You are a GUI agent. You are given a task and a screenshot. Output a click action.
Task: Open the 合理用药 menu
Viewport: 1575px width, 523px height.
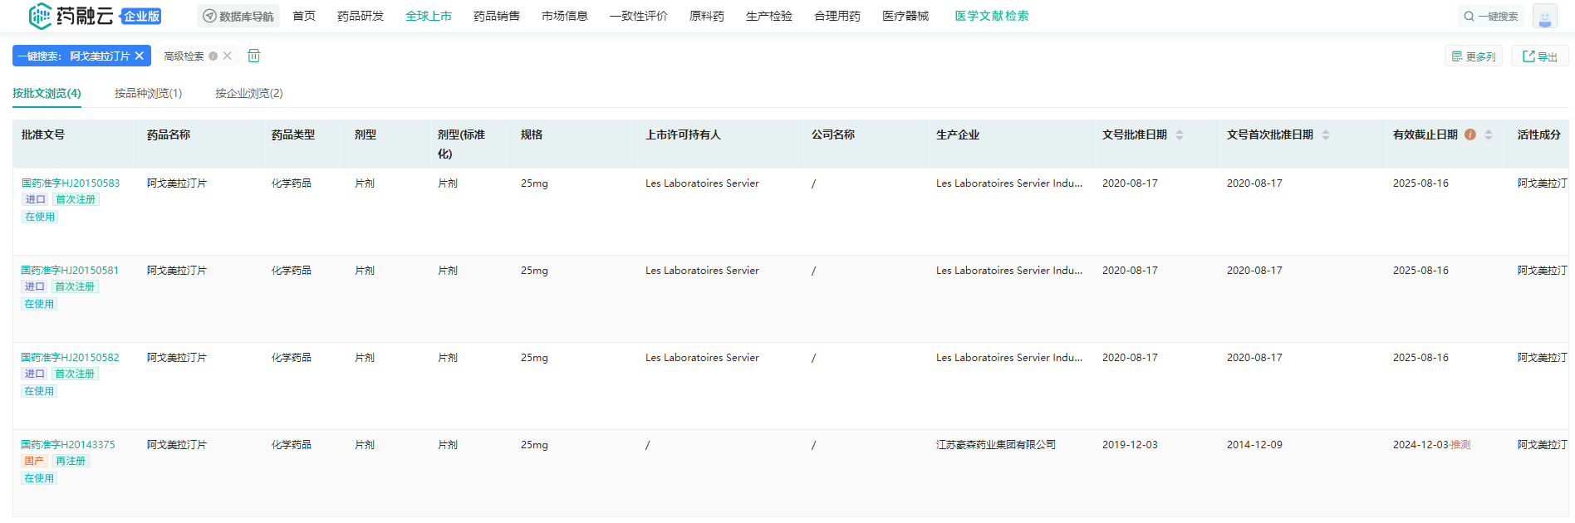tap(837, 16)
